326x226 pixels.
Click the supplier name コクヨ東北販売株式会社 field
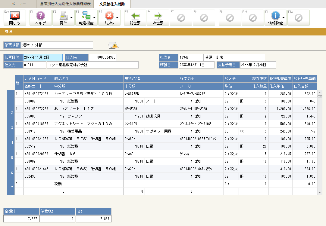92,65
